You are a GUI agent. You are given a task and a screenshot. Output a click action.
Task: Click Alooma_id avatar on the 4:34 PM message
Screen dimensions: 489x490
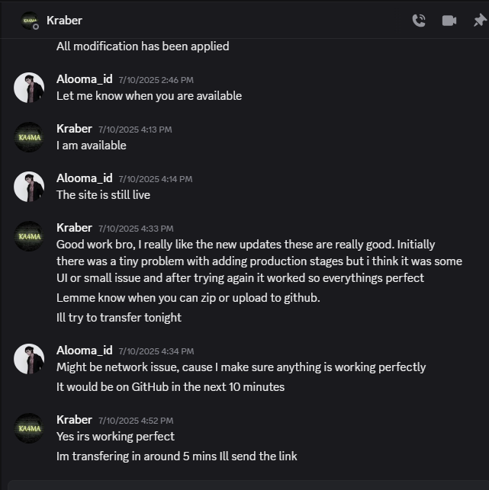[x=29, y=359]
